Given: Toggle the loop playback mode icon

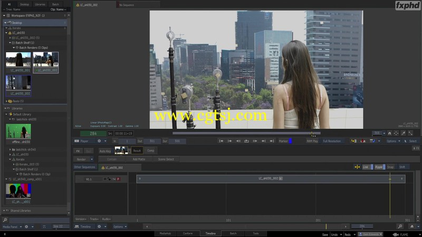Looking at the screenshot, I should (x=246, y=141).
